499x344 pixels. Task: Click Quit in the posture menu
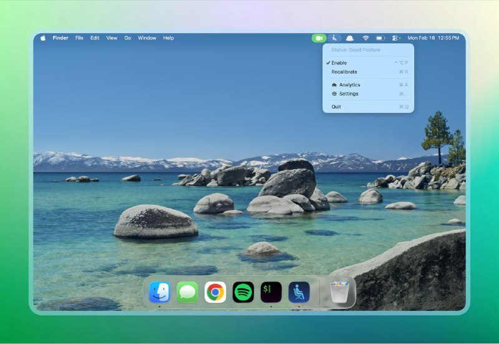pyautogui.click(x=336, y=107)
